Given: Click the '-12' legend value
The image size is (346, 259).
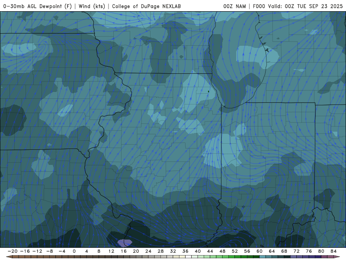Looking at the screenshot, I should [37, 251].
